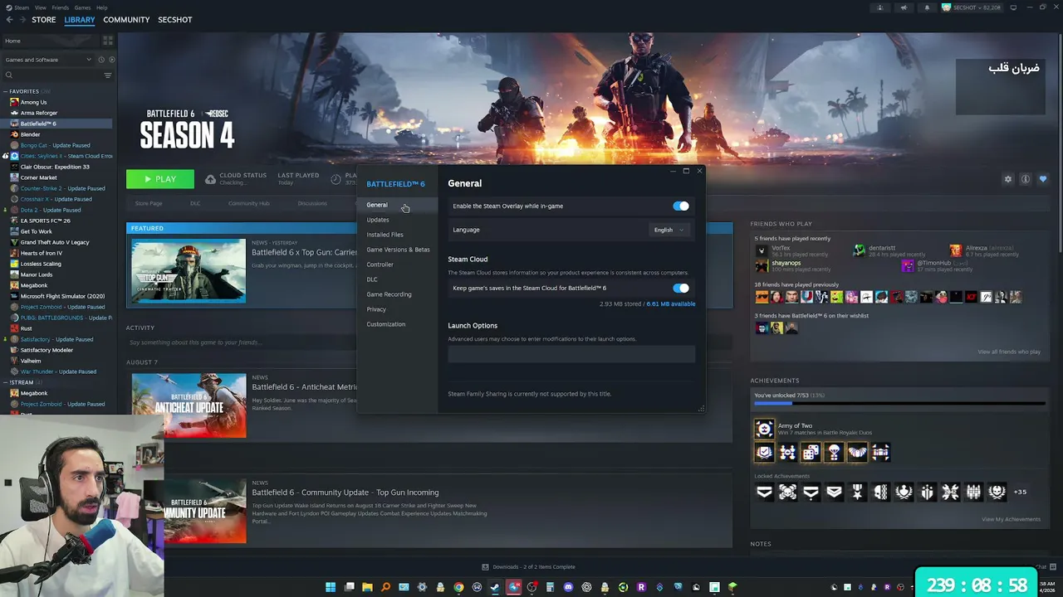Go to the STORE tab
This screenshot has height=597, width=1063.
[x=44, y=20]
